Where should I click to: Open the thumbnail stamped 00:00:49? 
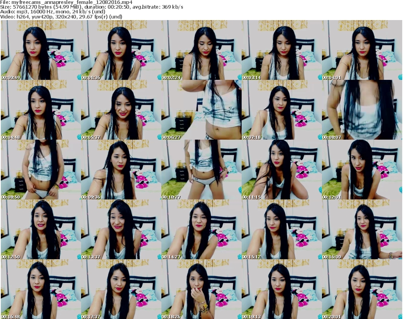[x=41, y=50]
